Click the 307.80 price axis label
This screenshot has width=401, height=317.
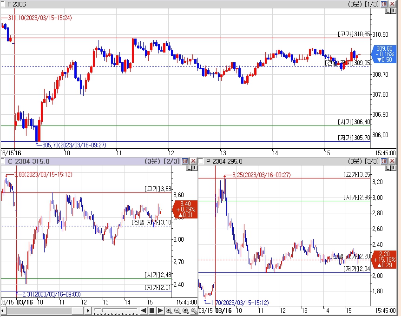pos(380,94)
